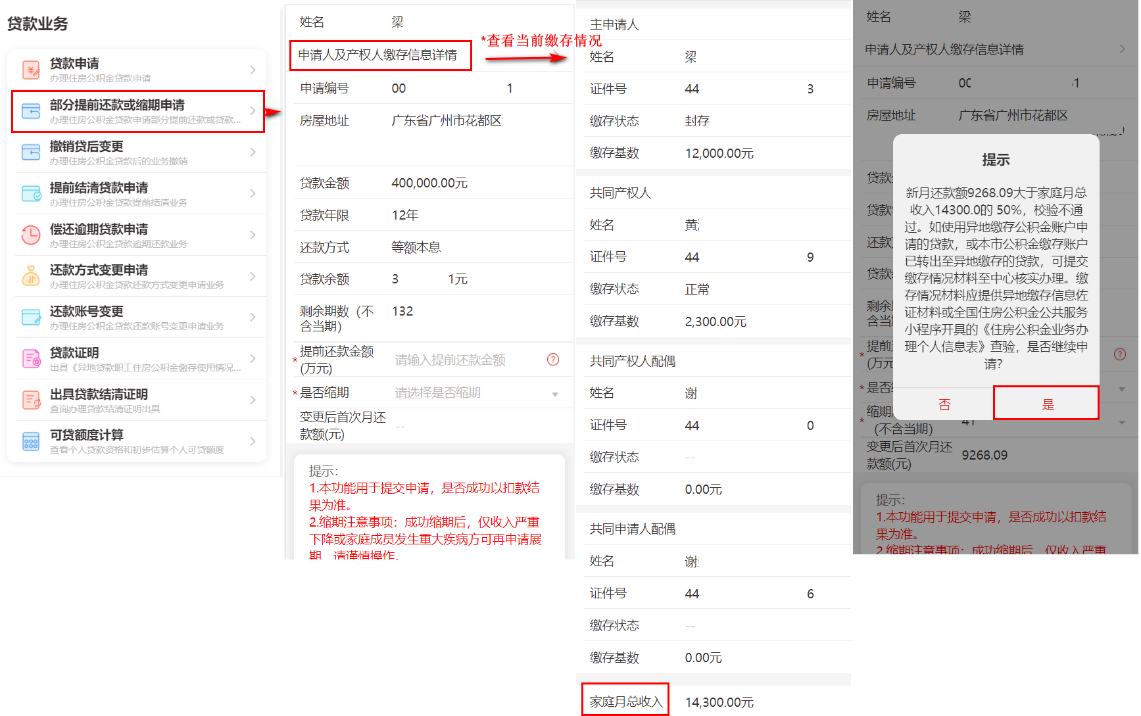This screenshot has height=716, width=1141.
Task: Select 可贷额度计算 menu entry
Action: coord(140,441)
